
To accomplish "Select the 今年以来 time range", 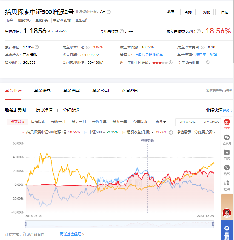I will click(140, 122).
